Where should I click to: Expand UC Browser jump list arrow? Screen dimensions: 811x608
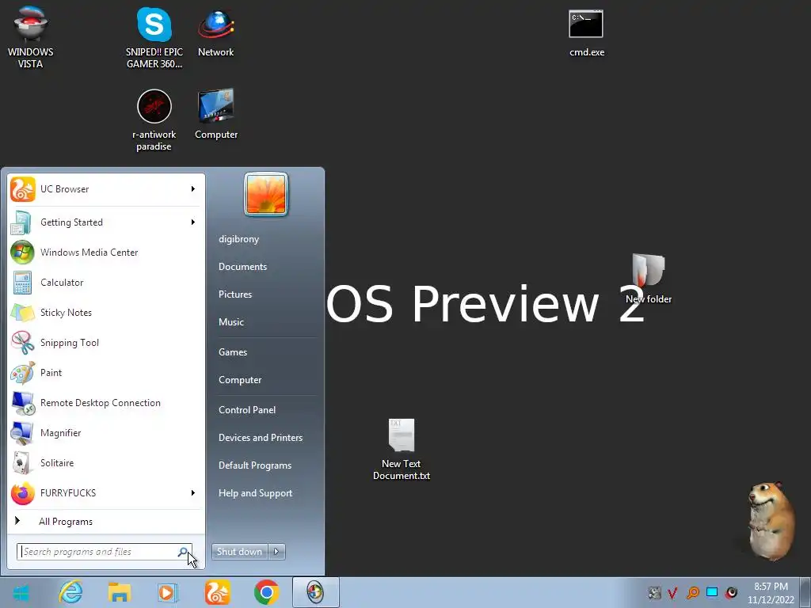193,189
